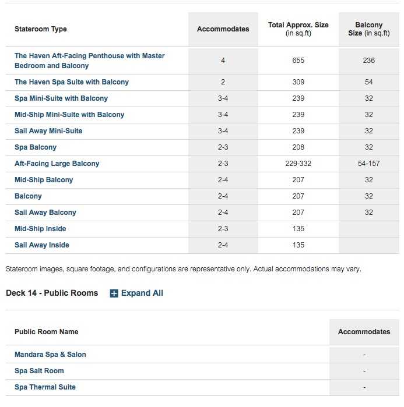404x407 pixels.
Task: Select the Sail Away Inside stateroom
Action: tap(42, 245)
